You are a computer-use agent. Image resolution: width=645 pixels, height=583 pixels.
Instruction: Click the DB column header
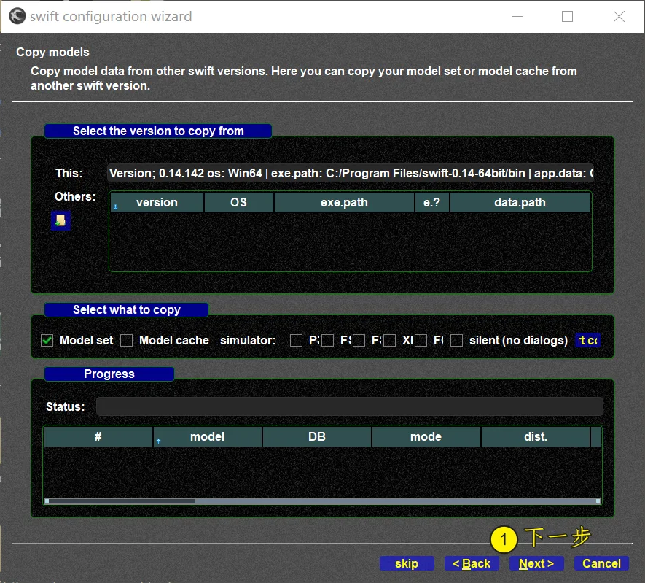pos(317,437)
